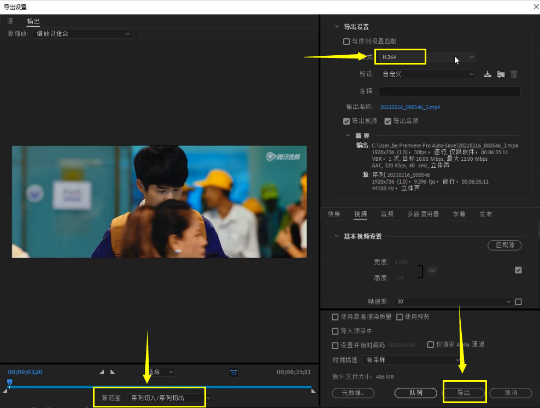This screenshot has width=540, height=408.
Task: Collapse the summary section
Action: click(348, 136)
